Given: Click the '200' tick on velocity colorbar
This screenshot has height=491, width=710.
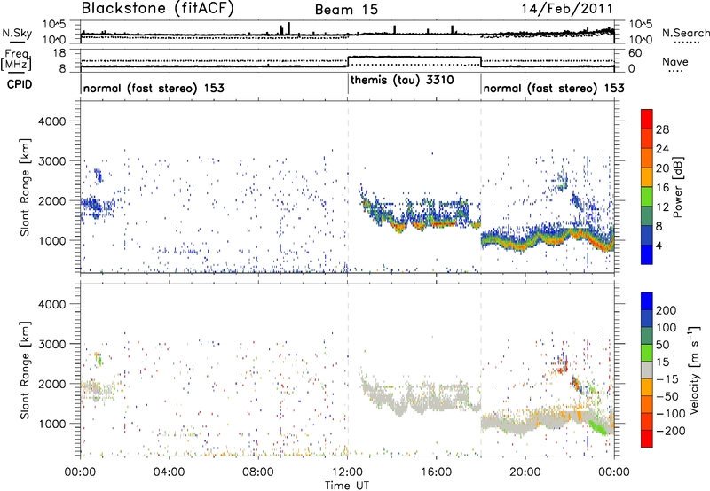Looking at the screenshot, I should [x=667, y=310].
